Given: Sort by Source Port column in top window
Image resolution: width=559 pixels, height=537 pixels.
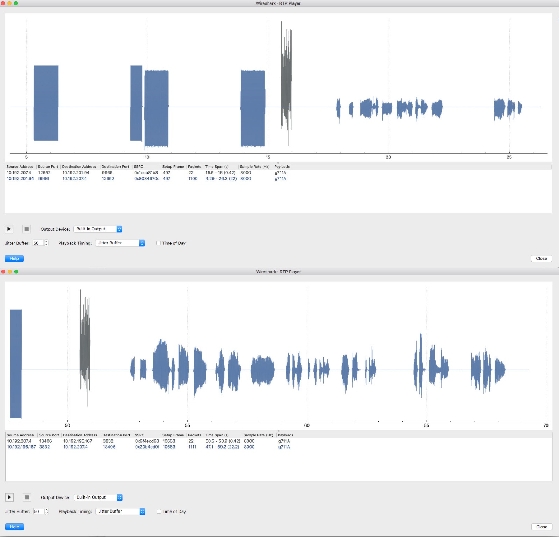Looking at the screenshot, I should tap(48, 167).
